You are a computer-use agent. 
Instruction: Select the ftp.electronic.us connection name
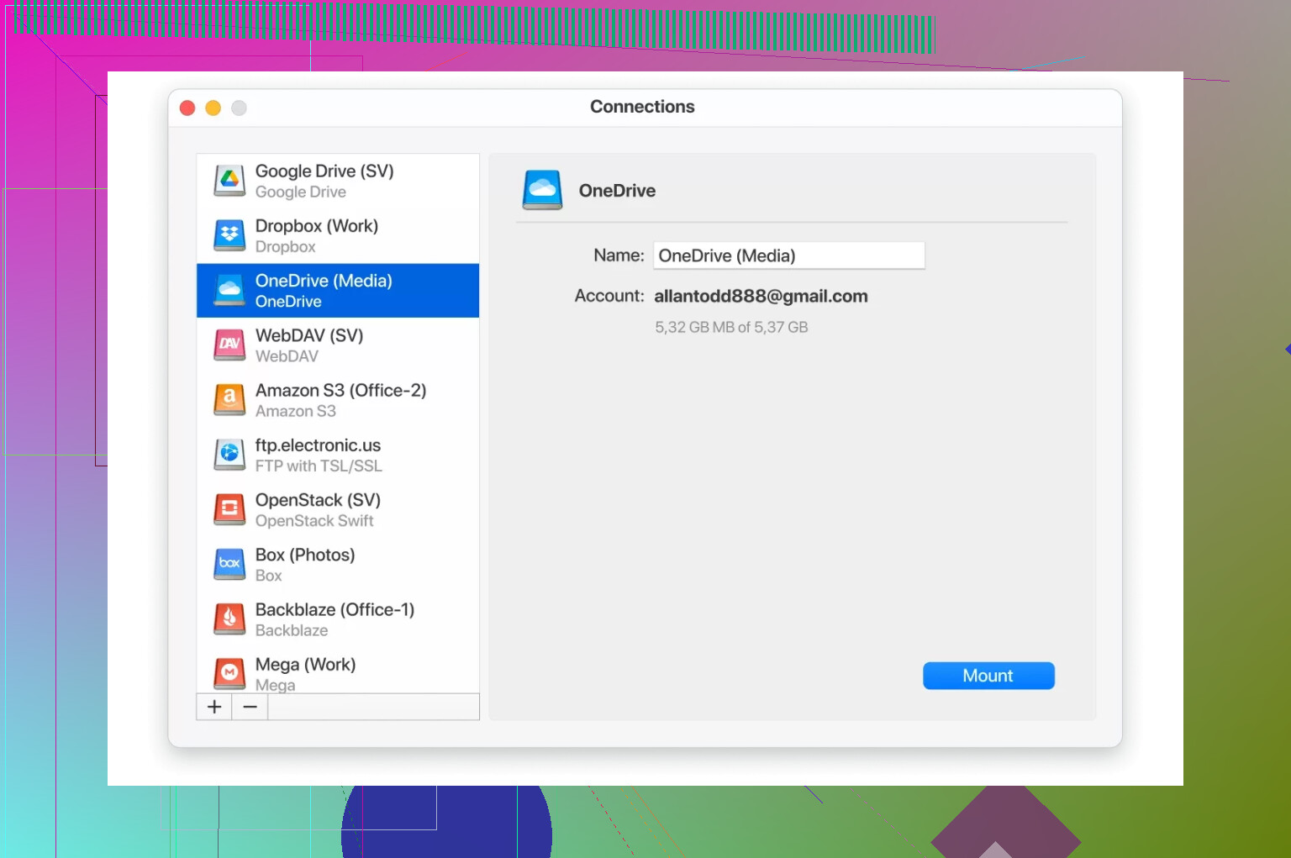(x=318, y=445)
